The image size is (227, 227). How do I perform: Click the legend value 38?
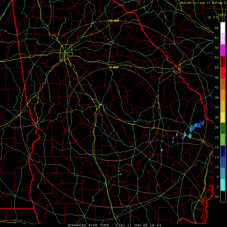coord(217,97)
